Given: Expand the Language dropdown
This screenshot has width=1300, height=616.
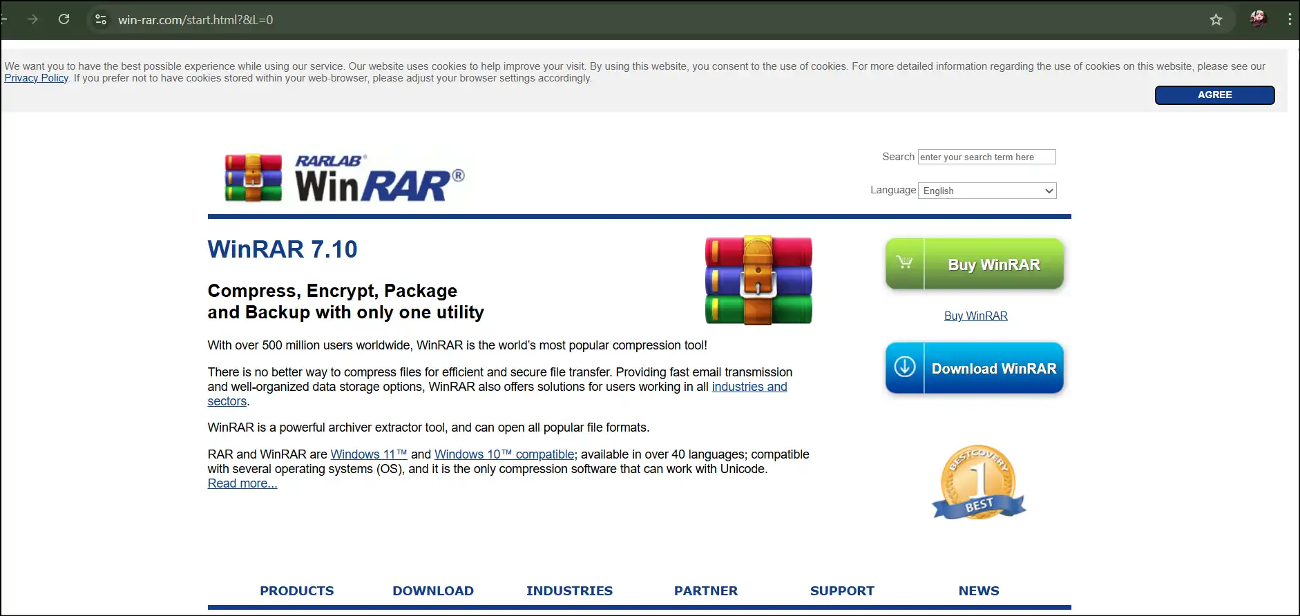Looking at the screenshot, I should pos(987,191).
